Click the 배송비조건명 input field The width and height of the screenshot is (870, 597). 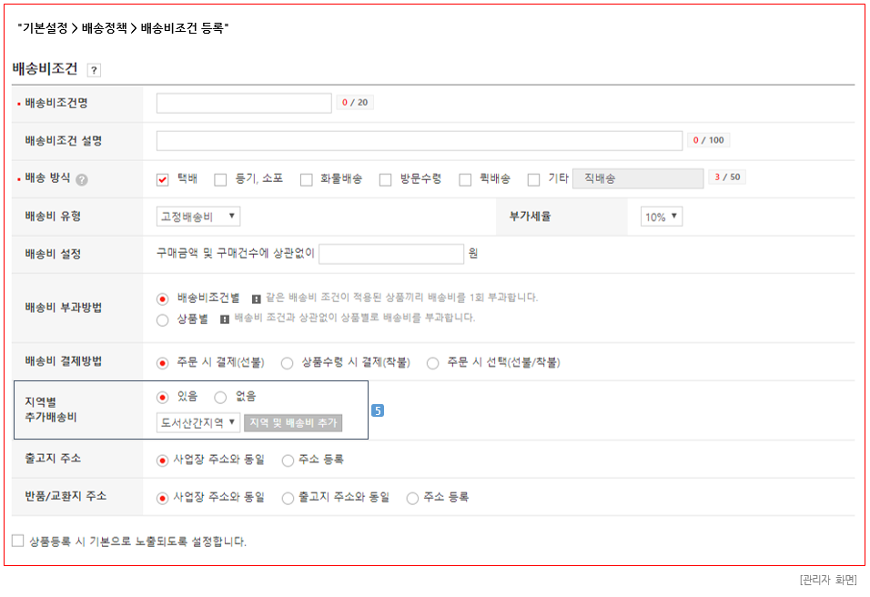[x=244, y=103]
